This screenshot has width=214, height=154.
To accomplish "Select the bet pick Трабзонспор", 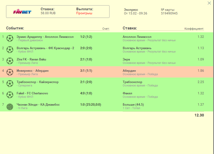I will (132, 82).
